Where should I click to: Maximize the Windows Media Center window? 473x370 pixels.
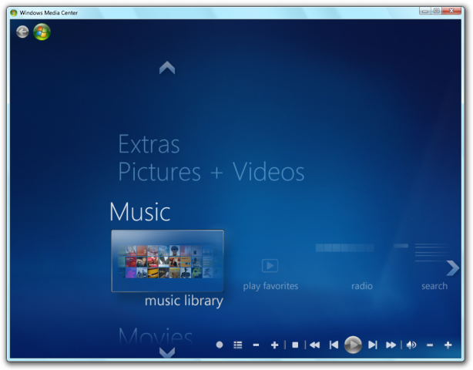[x=436, y=11]
